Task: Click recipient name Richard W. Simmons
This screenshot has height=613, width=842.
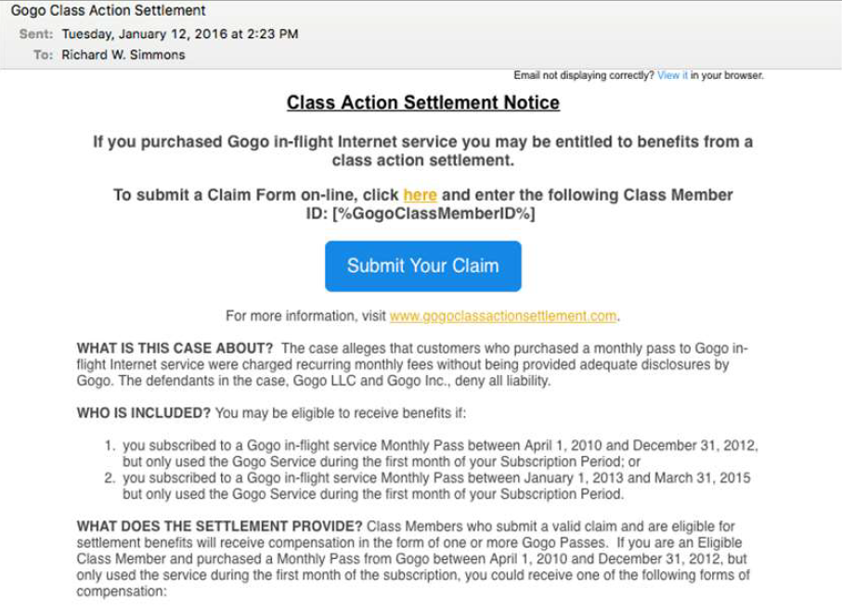Action: [x=123, y=55]
